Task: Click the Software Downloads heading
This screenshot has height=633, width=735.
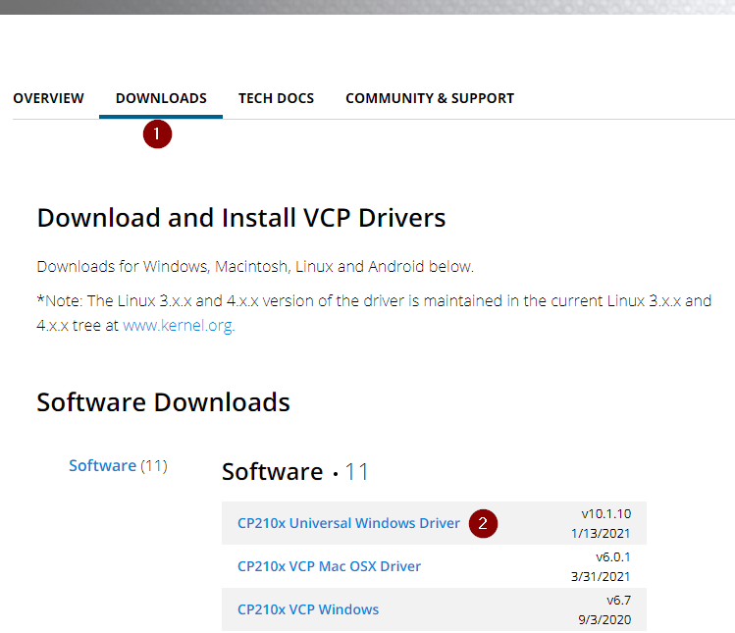Action: (x=163, y=402)
